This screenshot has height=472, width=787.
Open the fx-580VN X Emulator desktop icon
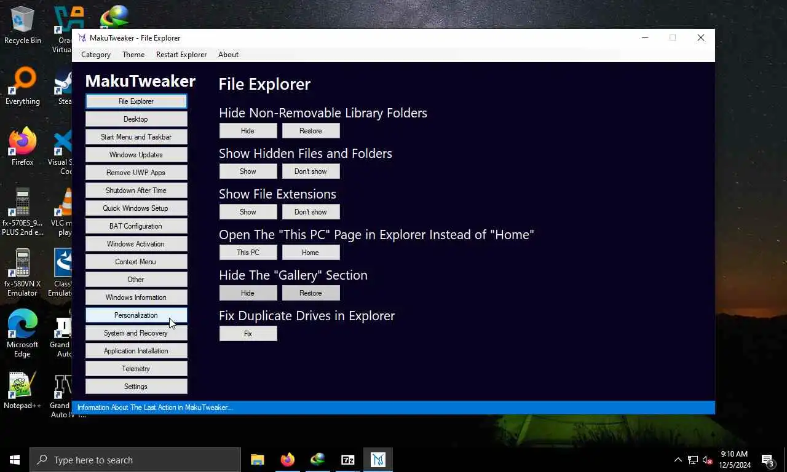click(23, 272)
